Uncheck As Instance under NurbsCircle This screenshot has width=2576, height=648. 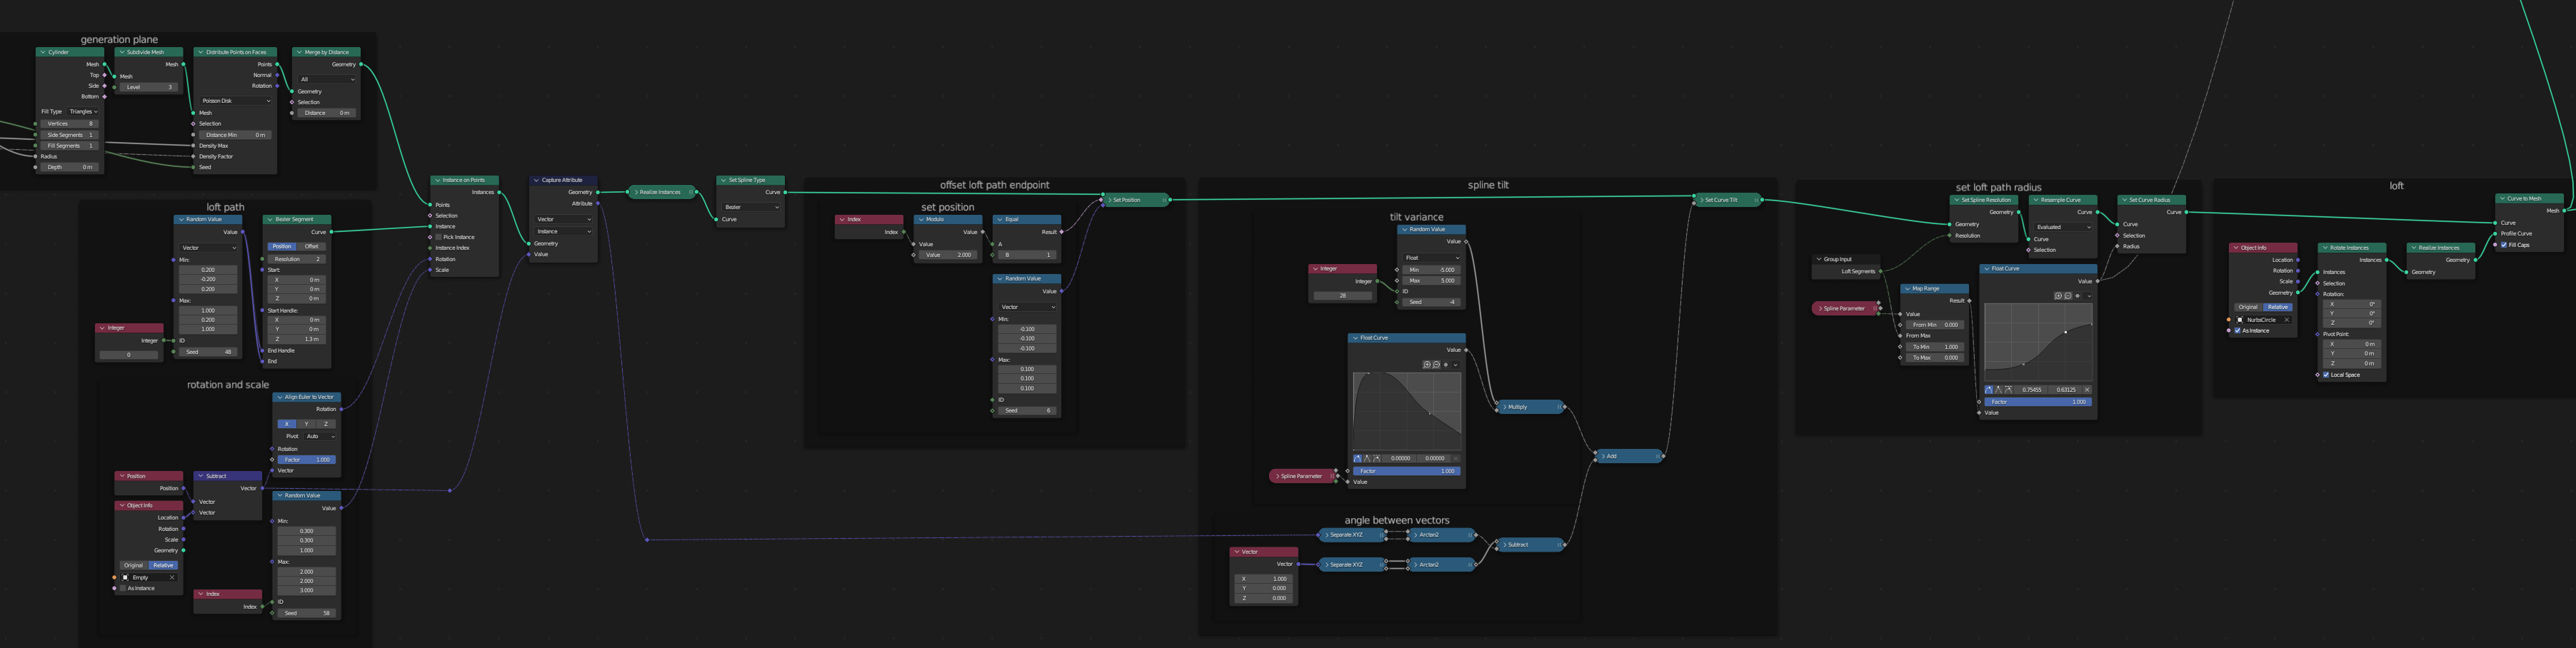(x=2238, y=330)
